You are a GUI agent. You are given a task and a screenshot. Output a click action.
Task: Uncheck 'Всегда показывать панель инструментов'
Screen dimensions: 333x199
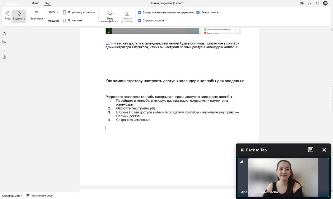tap(139, 12)
